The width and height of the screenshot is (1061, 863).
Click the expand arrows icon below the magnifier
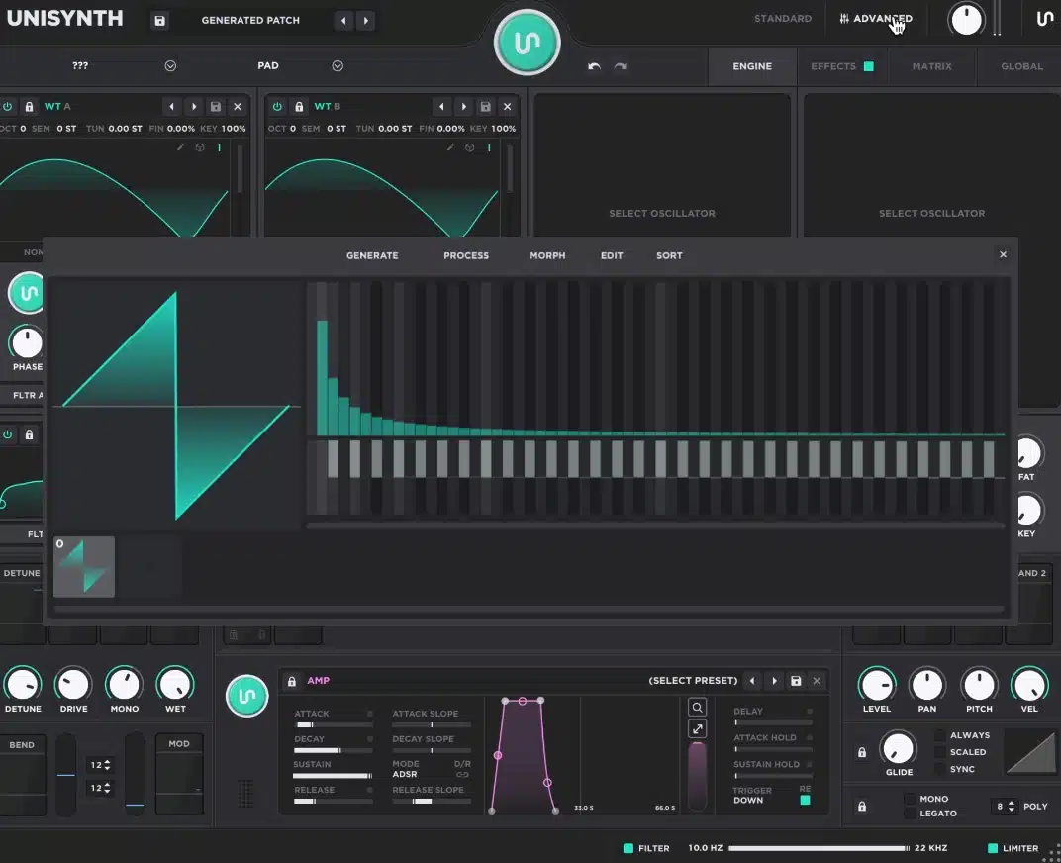click(x=697, y=728)
